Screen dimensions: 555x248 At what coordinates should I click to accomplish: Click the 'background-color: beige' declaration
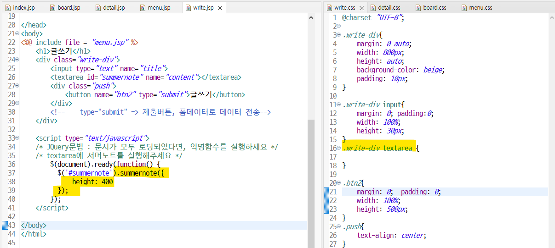(x=401, y=70)
